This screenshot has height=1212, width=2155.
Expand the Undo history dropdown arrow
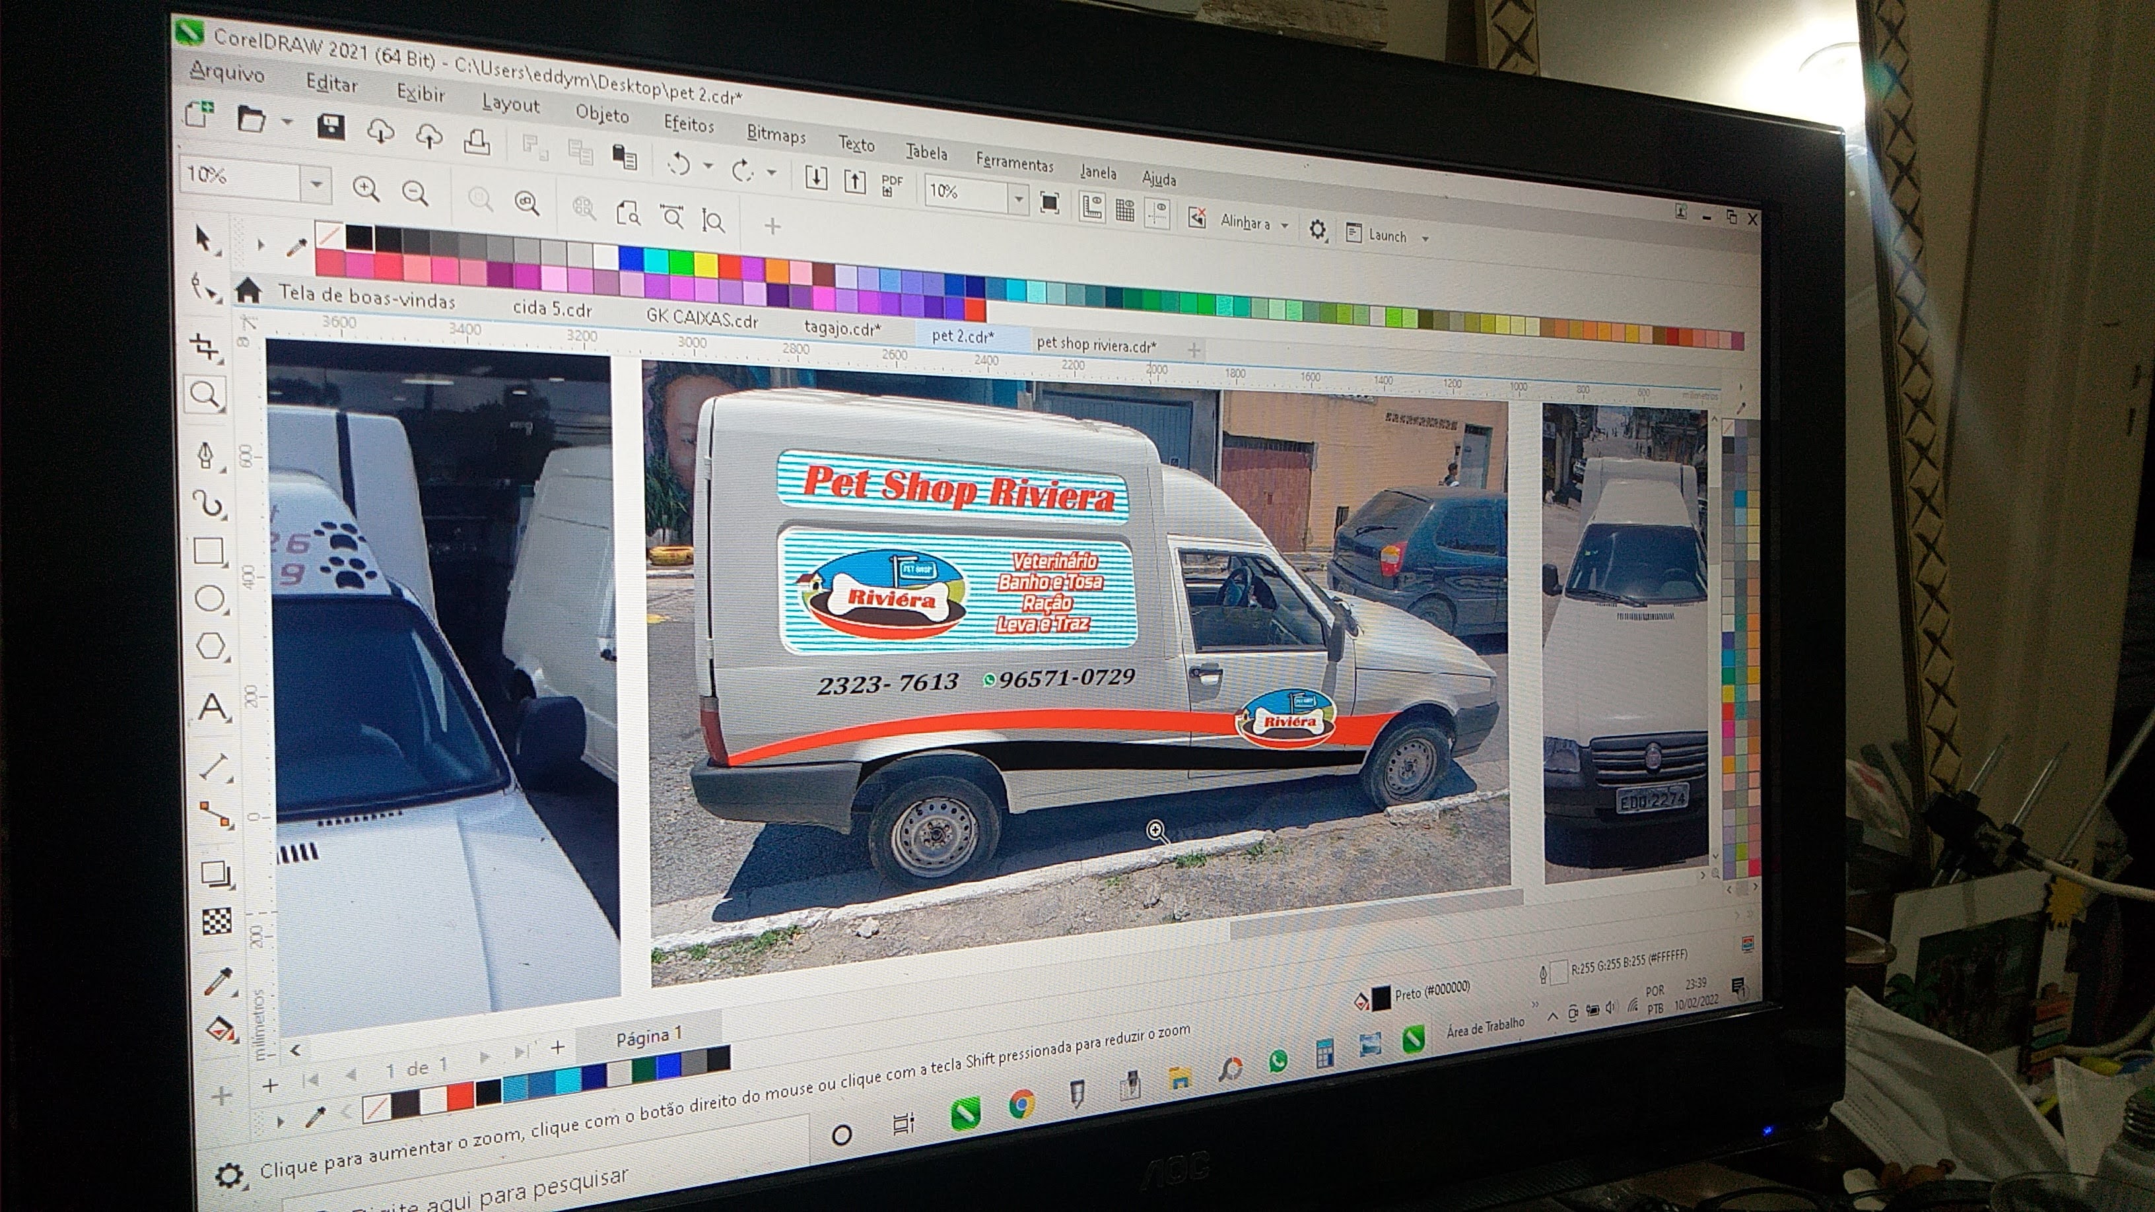pyautogui.click(x=708, y=166)
